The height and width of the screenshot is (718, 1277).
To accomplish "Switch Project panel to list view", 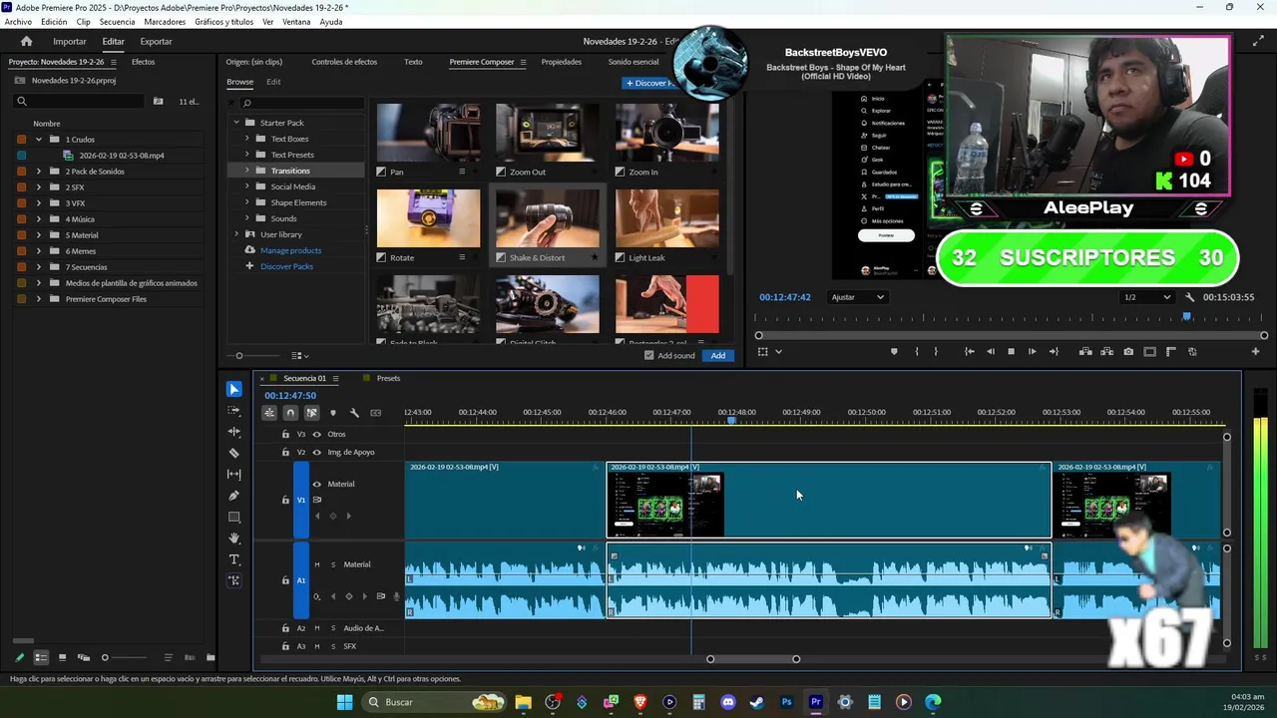I will pyautogui.click(x=41, y=657).
